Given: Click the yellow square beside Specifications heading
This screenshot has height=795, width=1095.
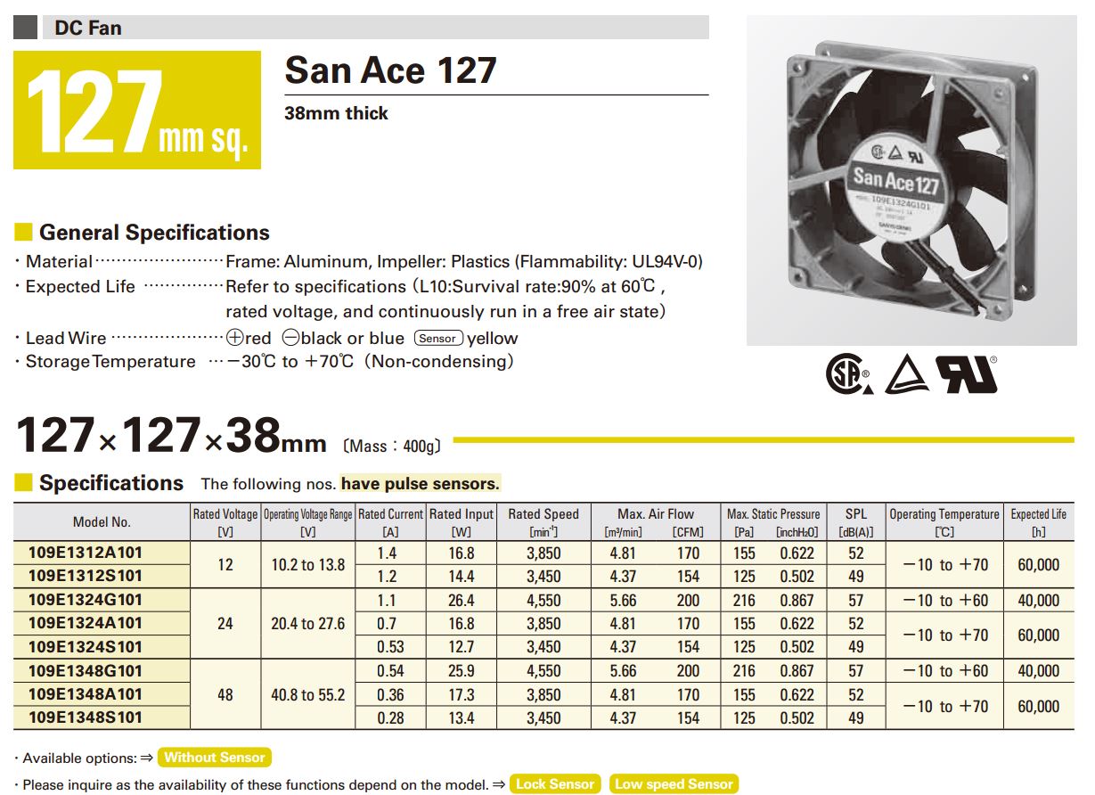Looking at the screenshot, I should tap(23, 483).
